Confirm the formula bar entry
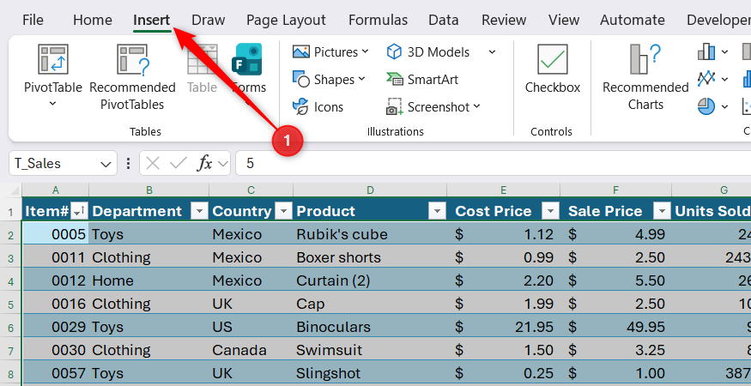Screen dimensions: 751x386 pos(179,163)
